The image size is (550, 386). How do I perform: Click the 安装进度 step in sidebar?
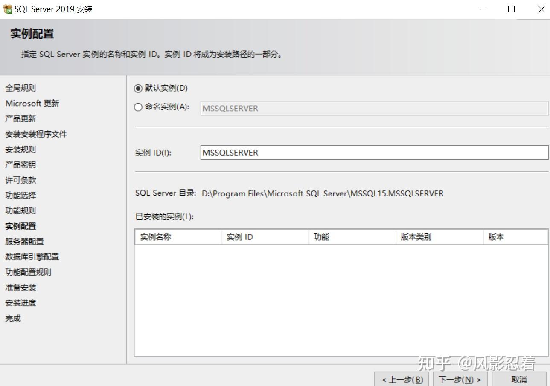20,303
